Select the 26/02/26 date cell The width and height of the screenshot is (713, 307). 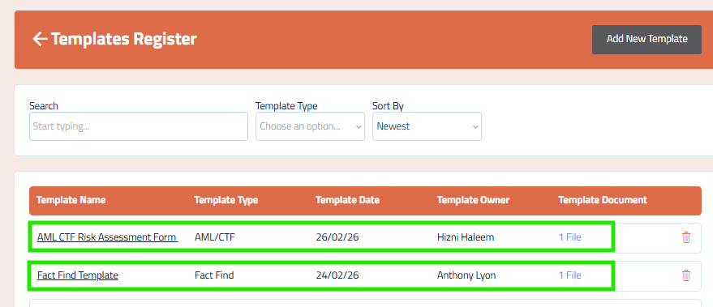coord(337,237)
